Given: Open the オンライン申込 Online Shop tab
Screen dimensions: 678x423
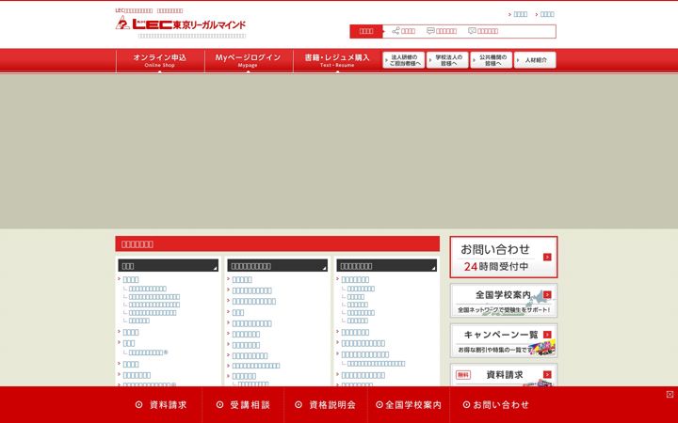Looking at the screenshot, I should [x=159, y=60].
